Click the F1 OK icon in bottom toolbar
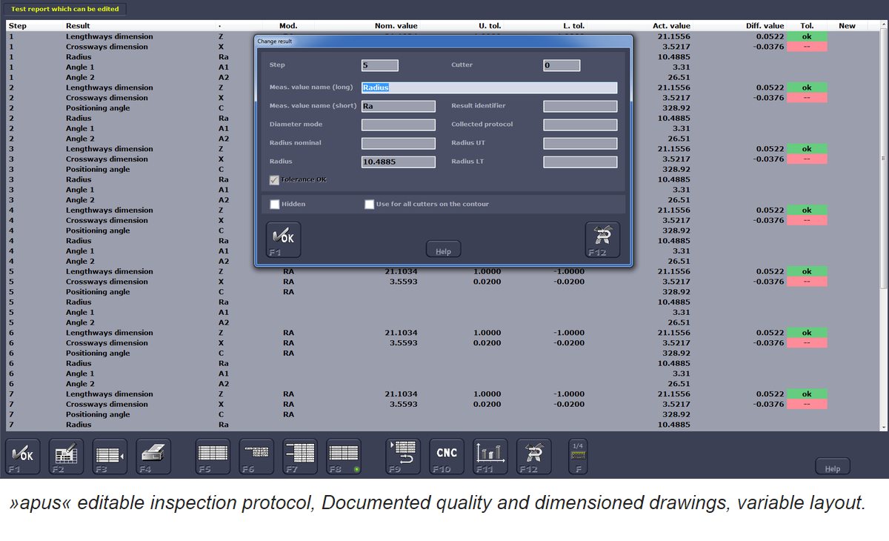Screen dimensions: 889x541 click(x=23, y=456)
